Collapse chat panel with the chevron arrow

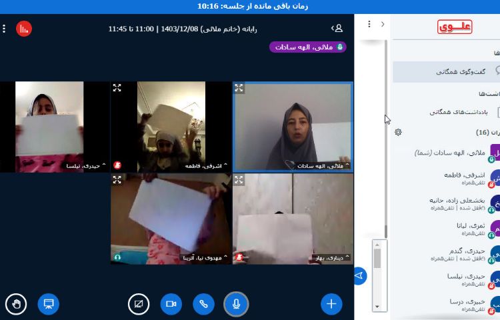click(x=383, y=24)
